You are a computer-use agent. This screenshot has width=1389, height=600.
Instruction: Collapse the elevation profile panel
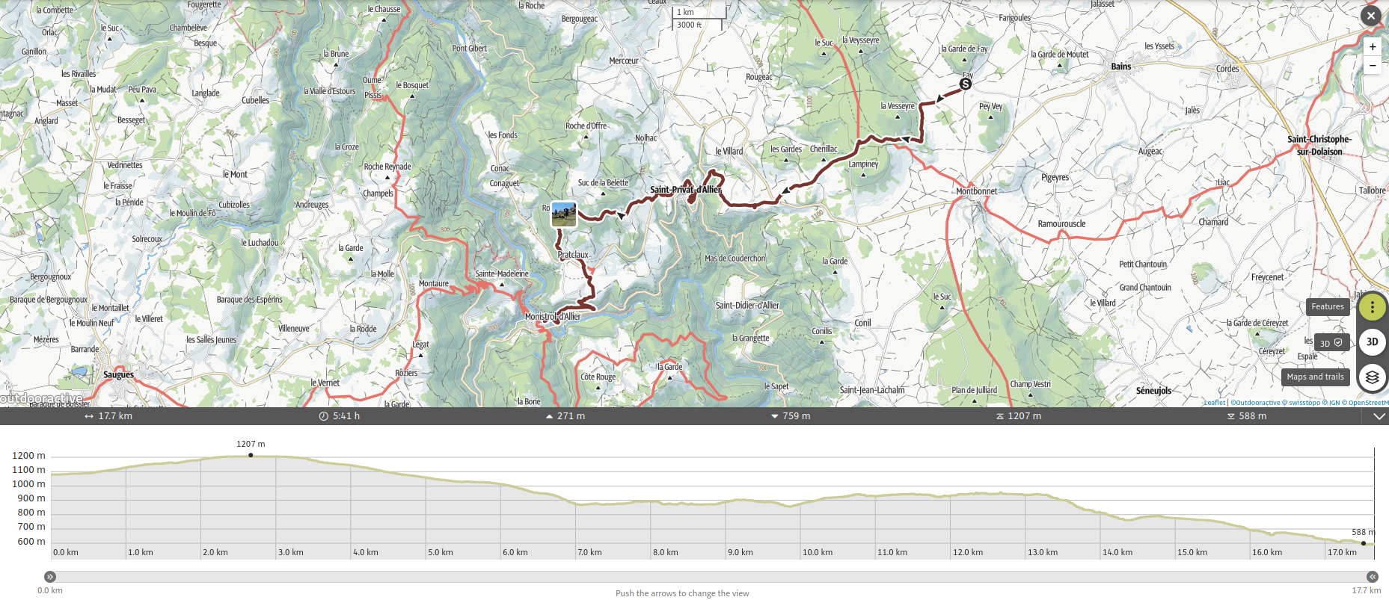pyautogui.click(x=1379, y=417)
